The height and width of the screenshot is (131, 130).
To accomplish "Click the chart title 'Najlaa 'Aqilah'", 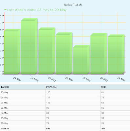I will 73,5.
